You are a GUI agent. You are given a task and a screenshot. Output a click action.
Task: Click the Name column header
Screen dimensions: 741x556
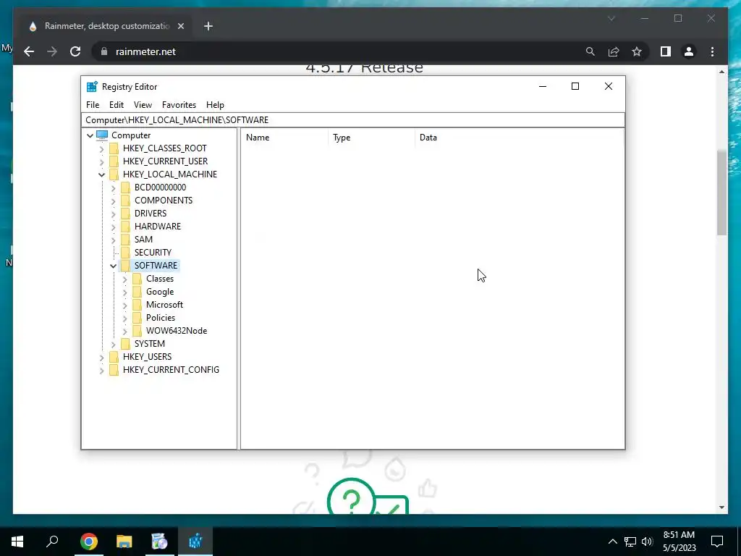(x=285, y=138)
